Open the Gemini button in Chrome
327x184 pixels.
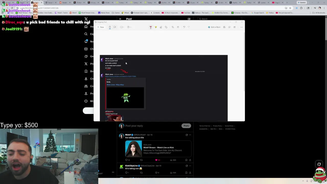point(302,3)
